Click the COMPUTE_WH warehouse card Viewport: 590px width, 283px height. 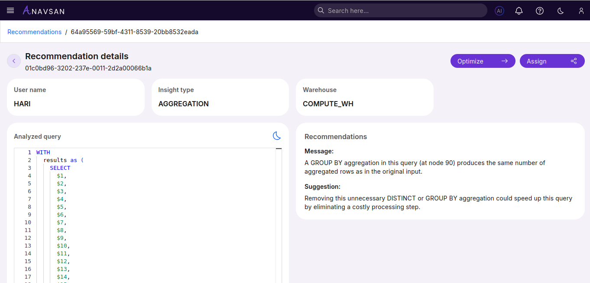[x=365, y=97]
